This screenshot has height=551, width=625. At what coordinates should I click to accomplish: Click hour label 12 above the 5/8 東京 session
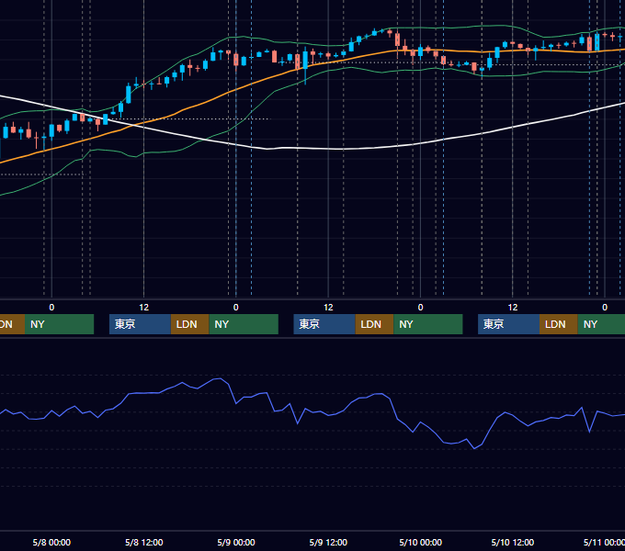144,308
